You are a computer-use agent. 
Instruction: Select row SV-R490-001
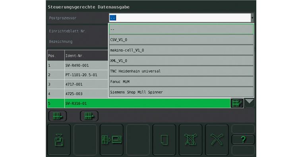click(77, 65)
